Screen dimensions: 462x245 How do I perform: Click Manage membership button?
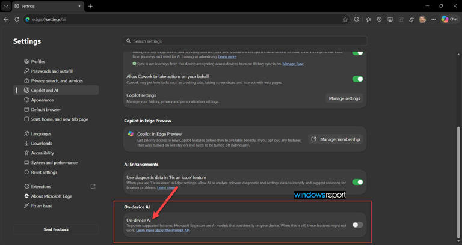[x=336, y=139]
